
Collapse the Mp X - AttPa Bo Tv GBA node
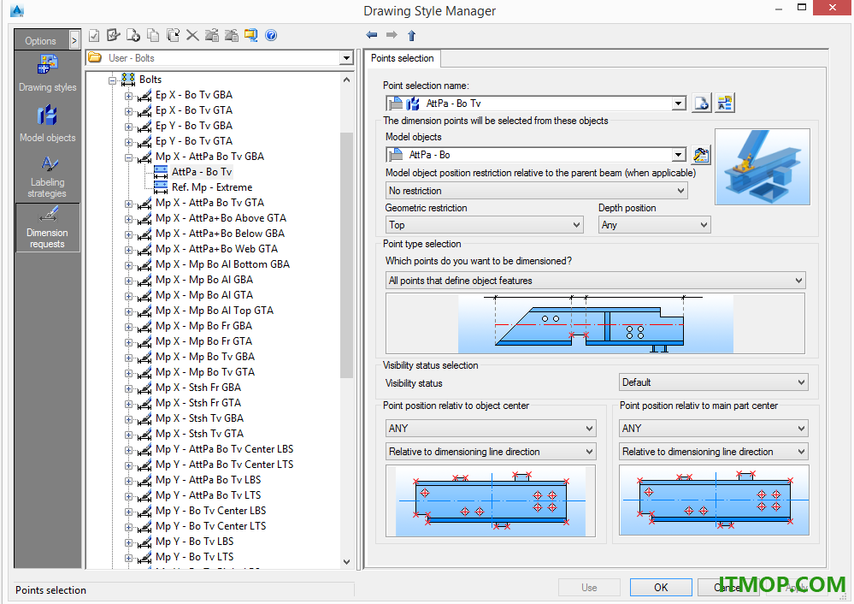click(128, 157)
